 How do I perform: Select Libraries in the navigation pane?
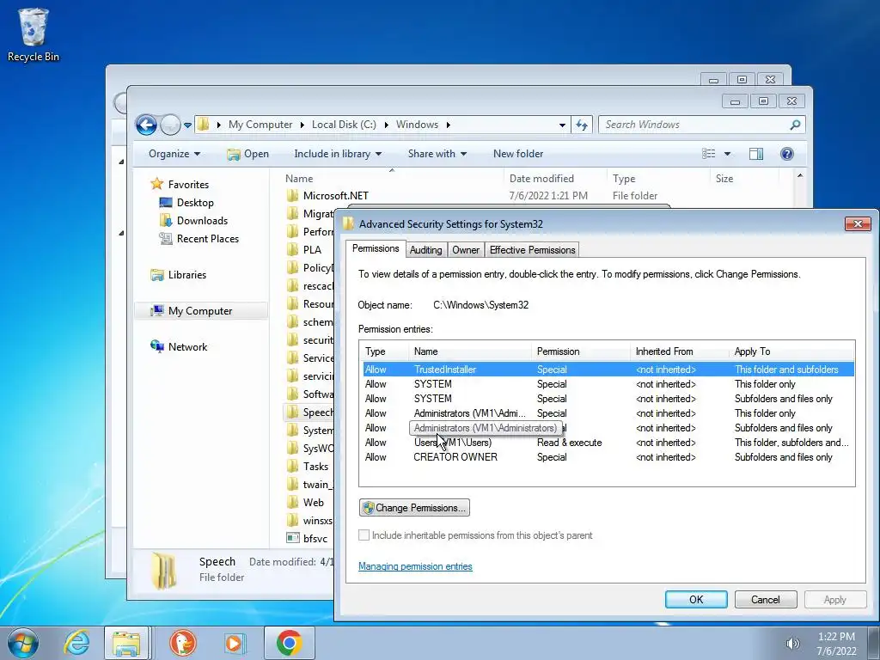coord(186,275)
